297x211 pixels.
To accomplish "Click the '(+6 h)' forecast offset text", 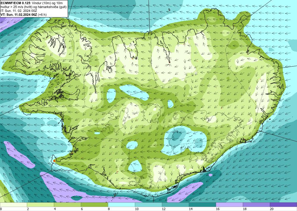I will tap(42, 14).
